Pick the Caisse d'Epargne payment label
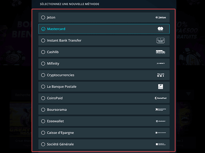Screen dimensions: 205x153 [x=60, y=133]
